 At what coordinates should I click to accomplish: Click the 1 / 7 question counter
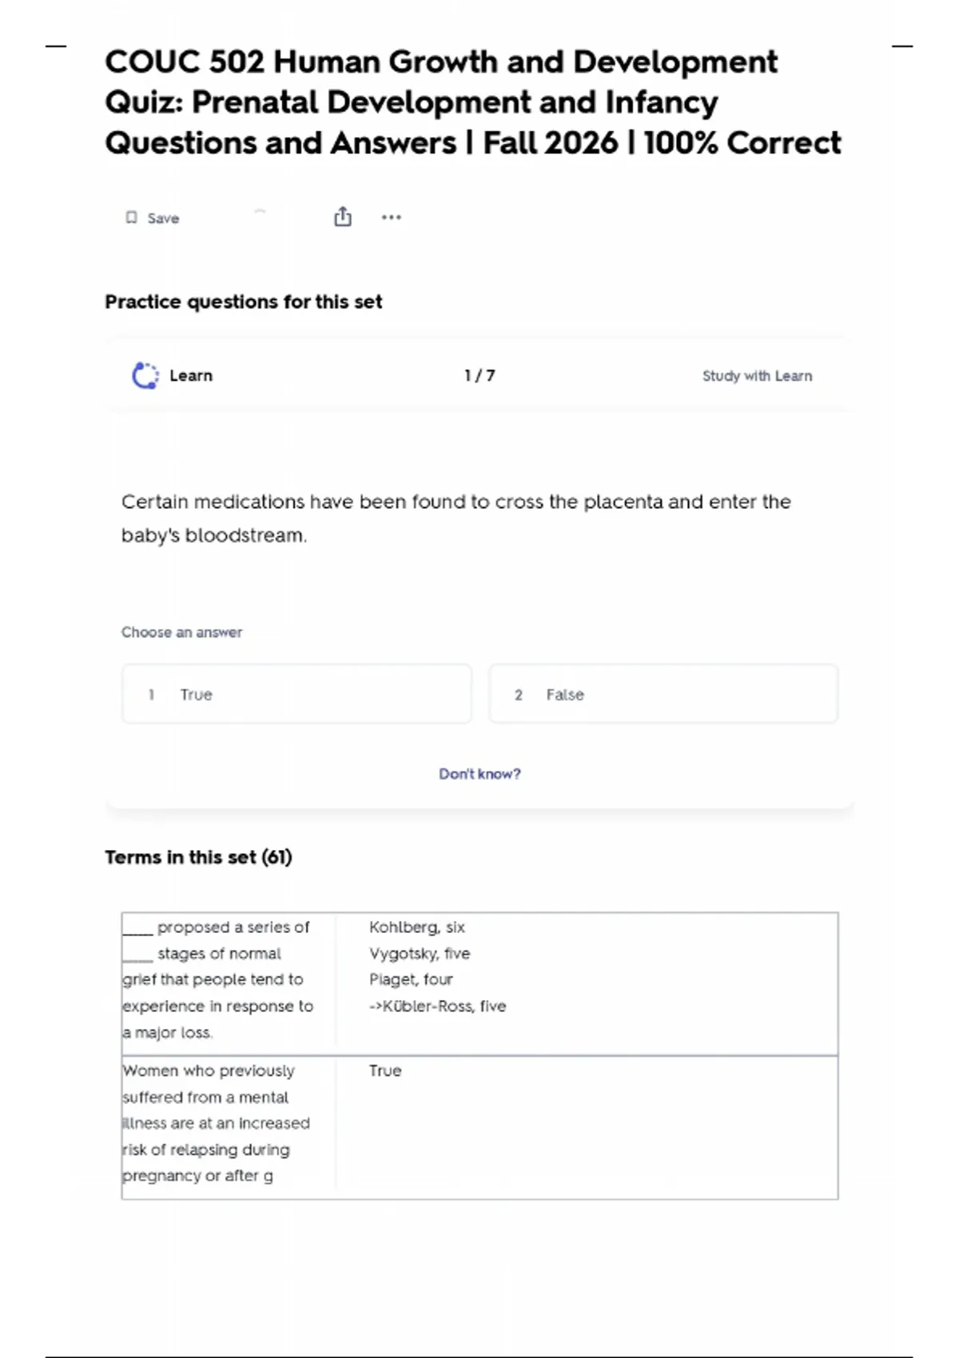479,375
